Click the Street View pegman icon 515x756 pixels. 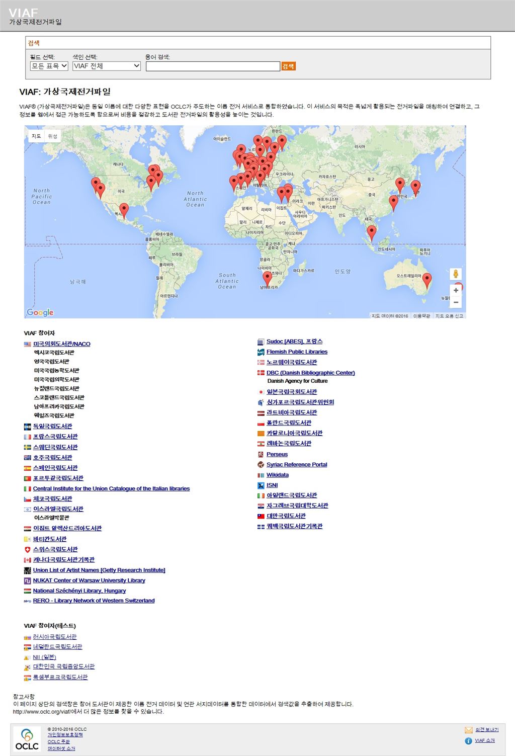(x=456, y=274)
